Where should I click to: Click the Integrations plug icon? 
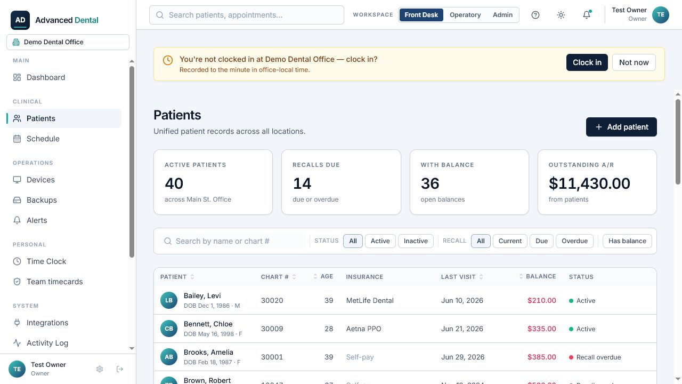coord(17,323)
